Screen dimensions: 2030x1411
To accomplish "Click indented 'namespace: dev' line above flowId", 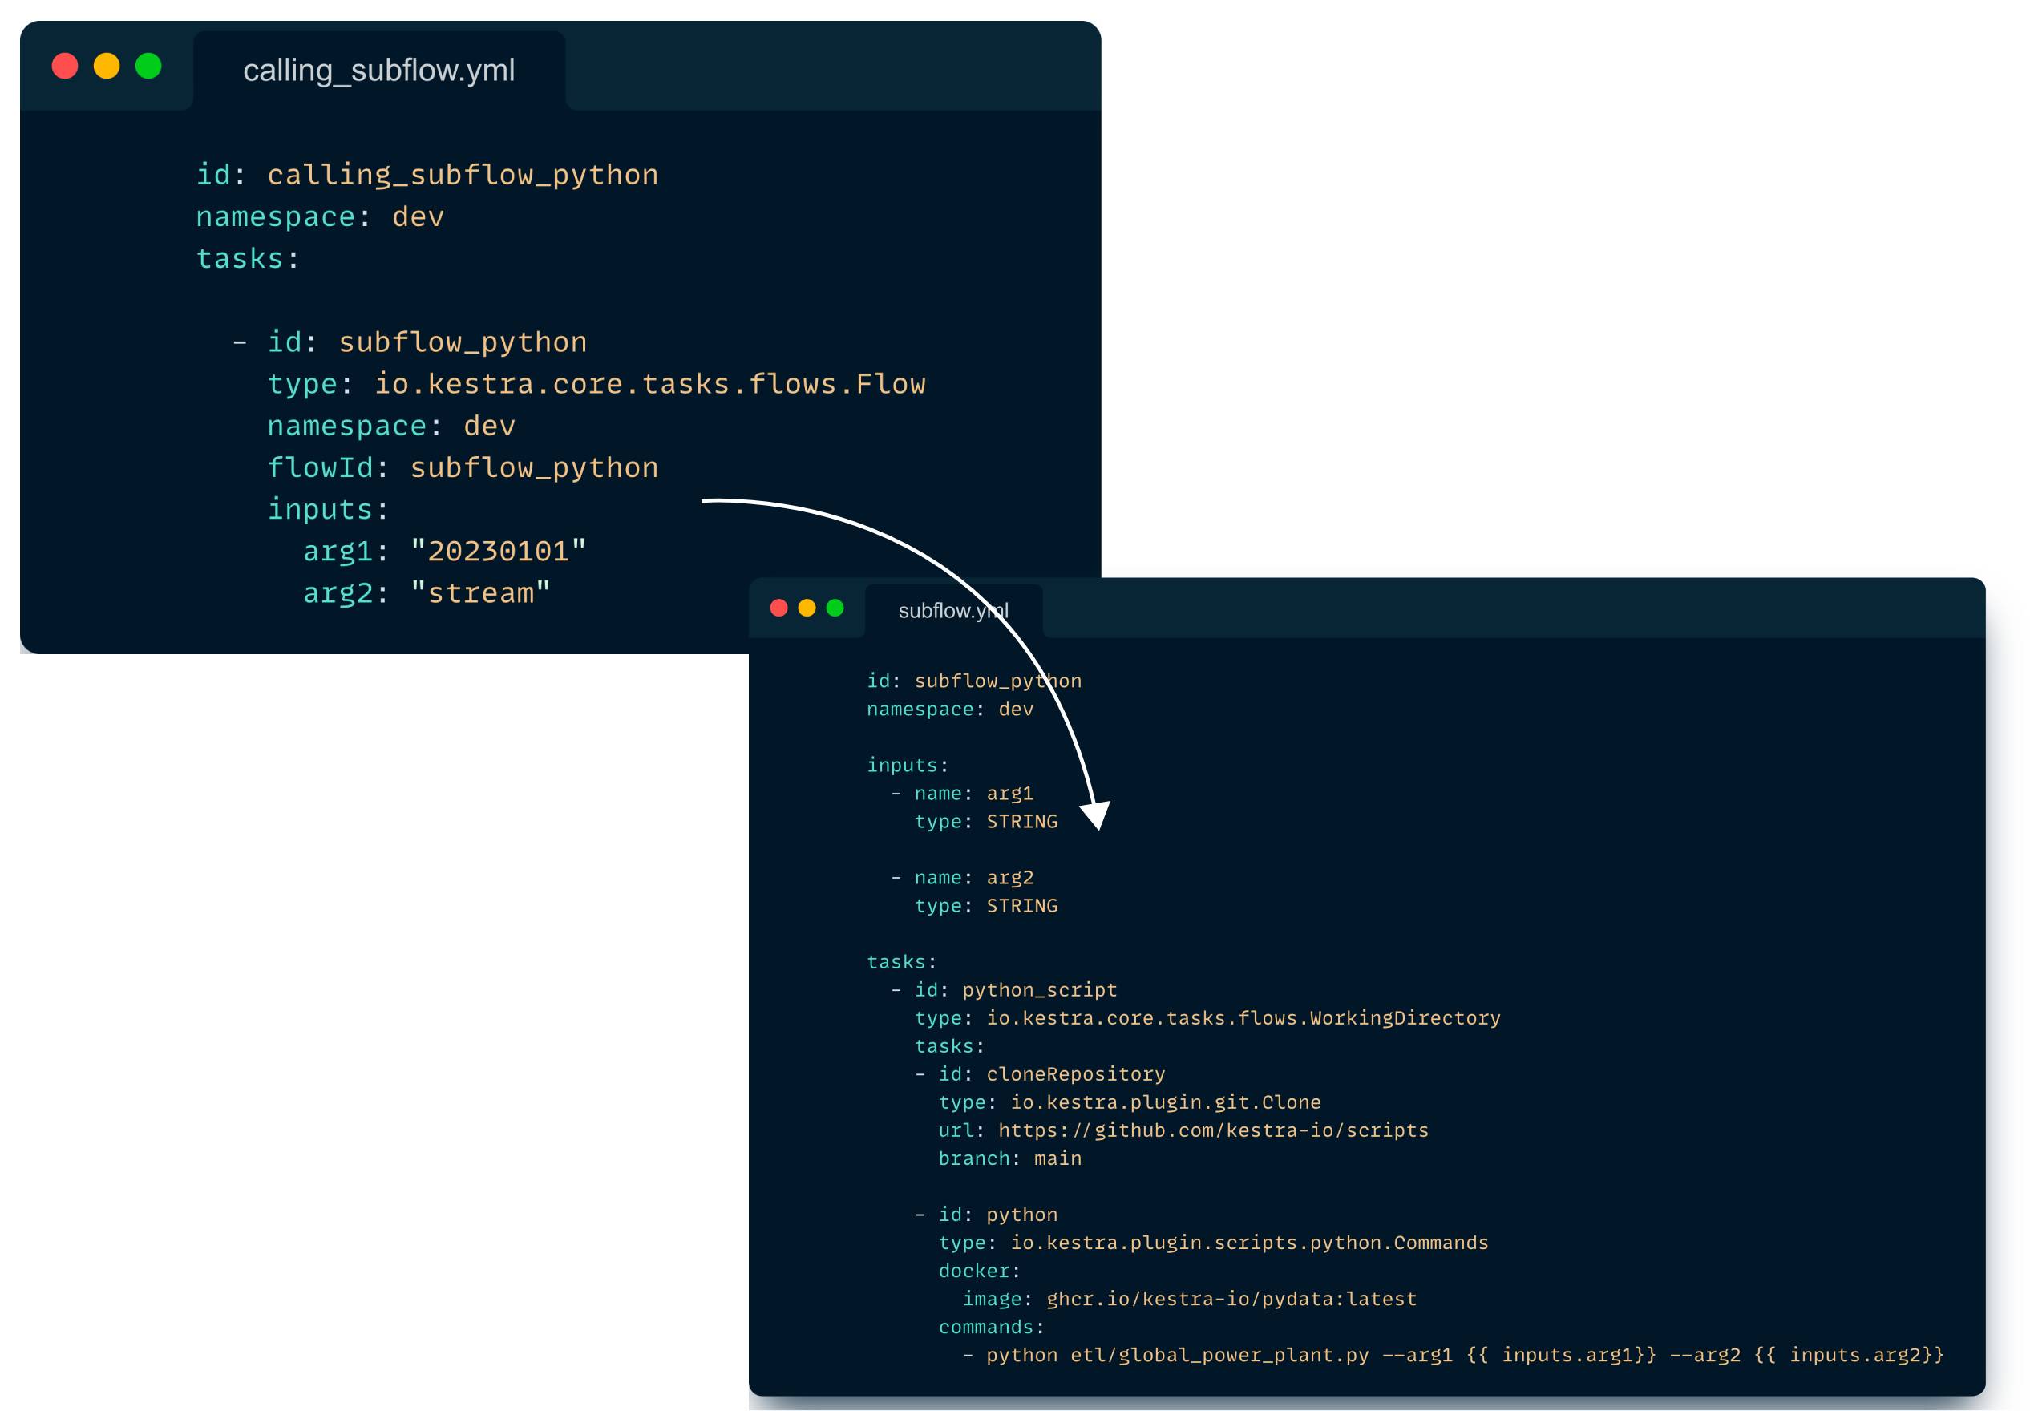I will tap(392, 427).
